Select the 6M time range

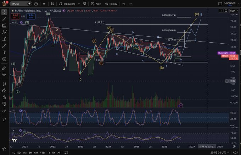pos(36,153)
